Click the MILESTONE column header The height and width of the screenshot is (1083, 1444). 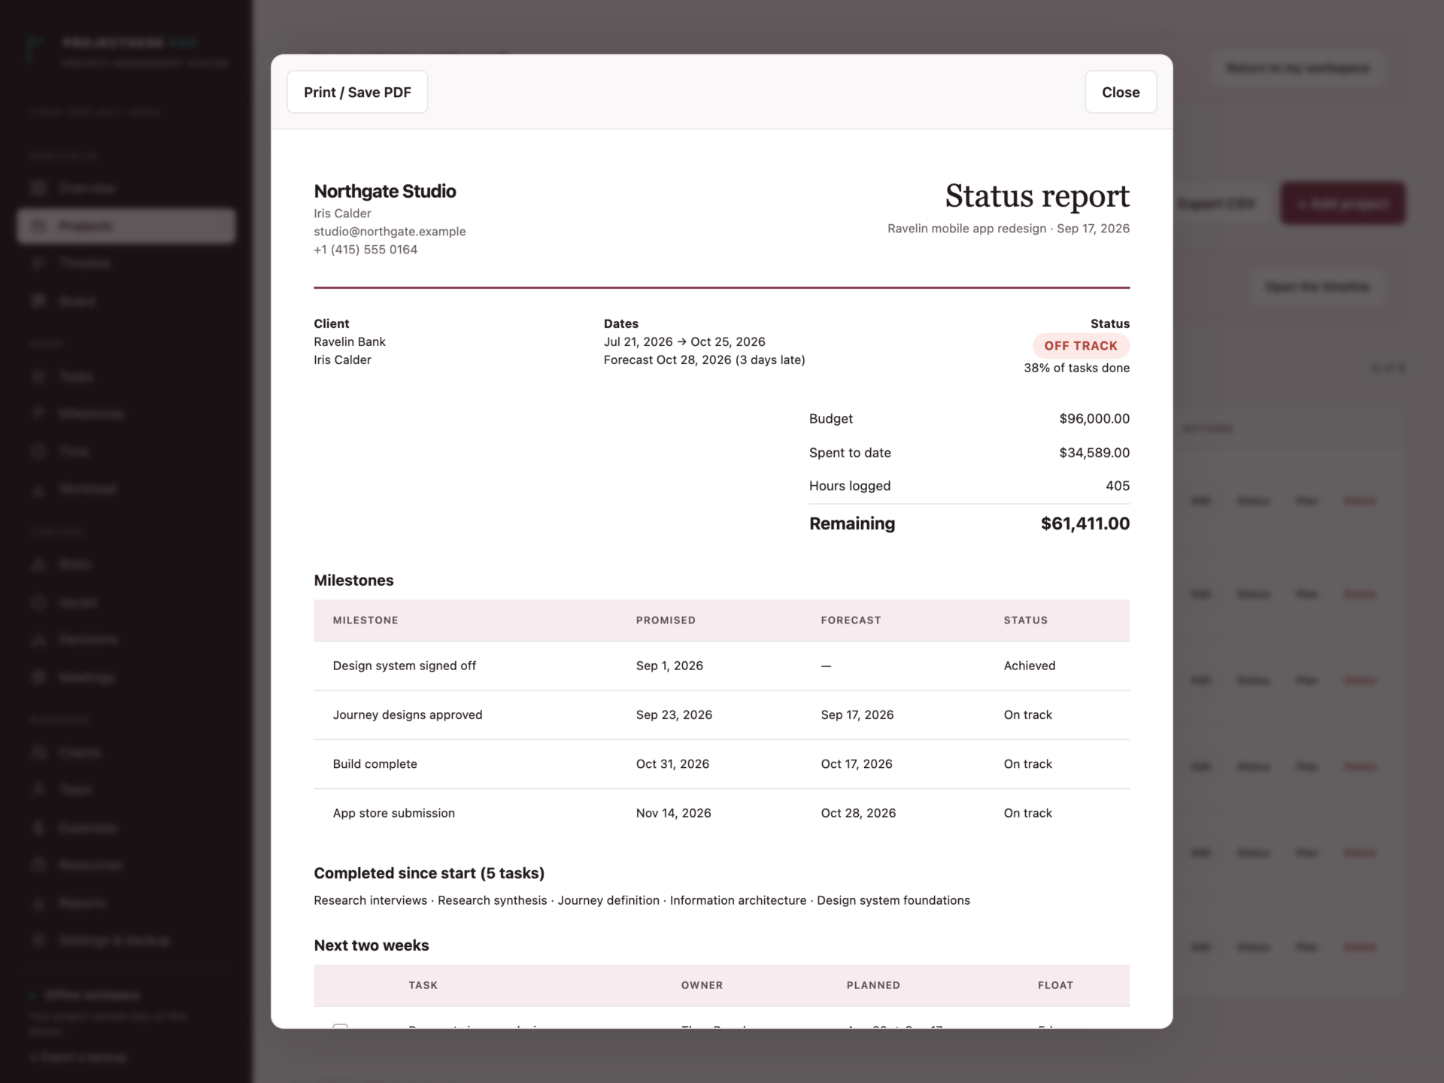[x=366, y=620]
